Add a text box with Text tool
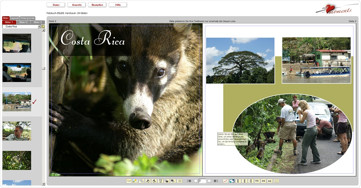 129,181
